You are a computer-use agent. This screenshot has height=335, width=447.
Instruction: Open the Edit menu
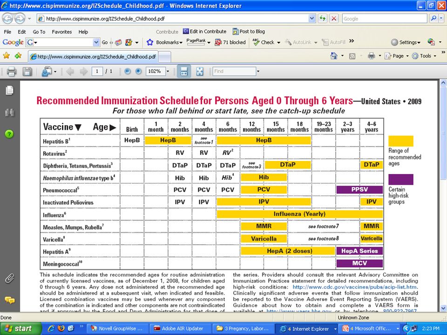coord(22,32)
